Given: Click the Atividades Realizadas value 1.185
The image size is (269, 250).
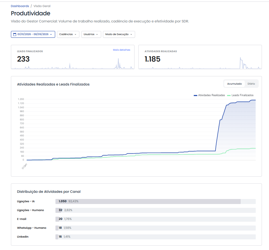Looking at the screenshot, I should click(152, 59).
